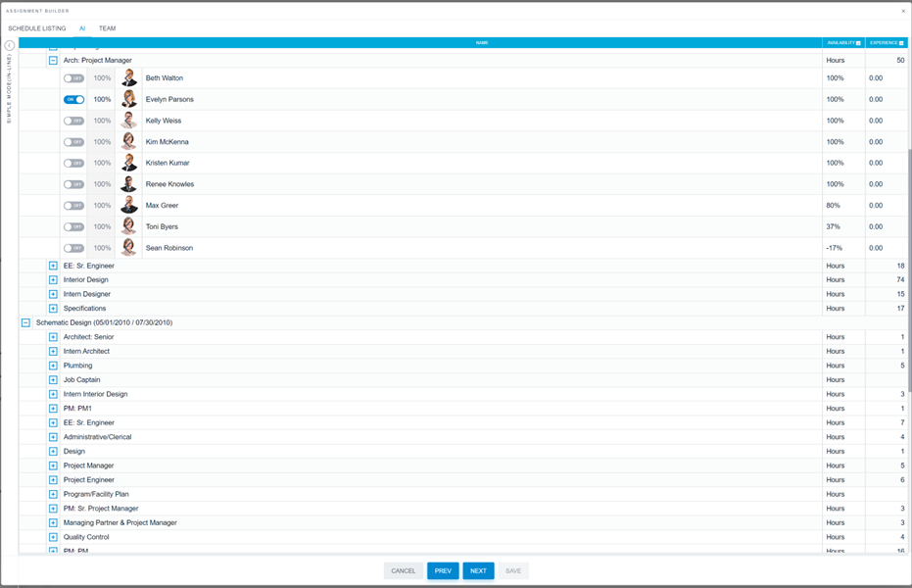Expand the Interior Design role
The height and width of the screenshot is (588, 912).
52,279
